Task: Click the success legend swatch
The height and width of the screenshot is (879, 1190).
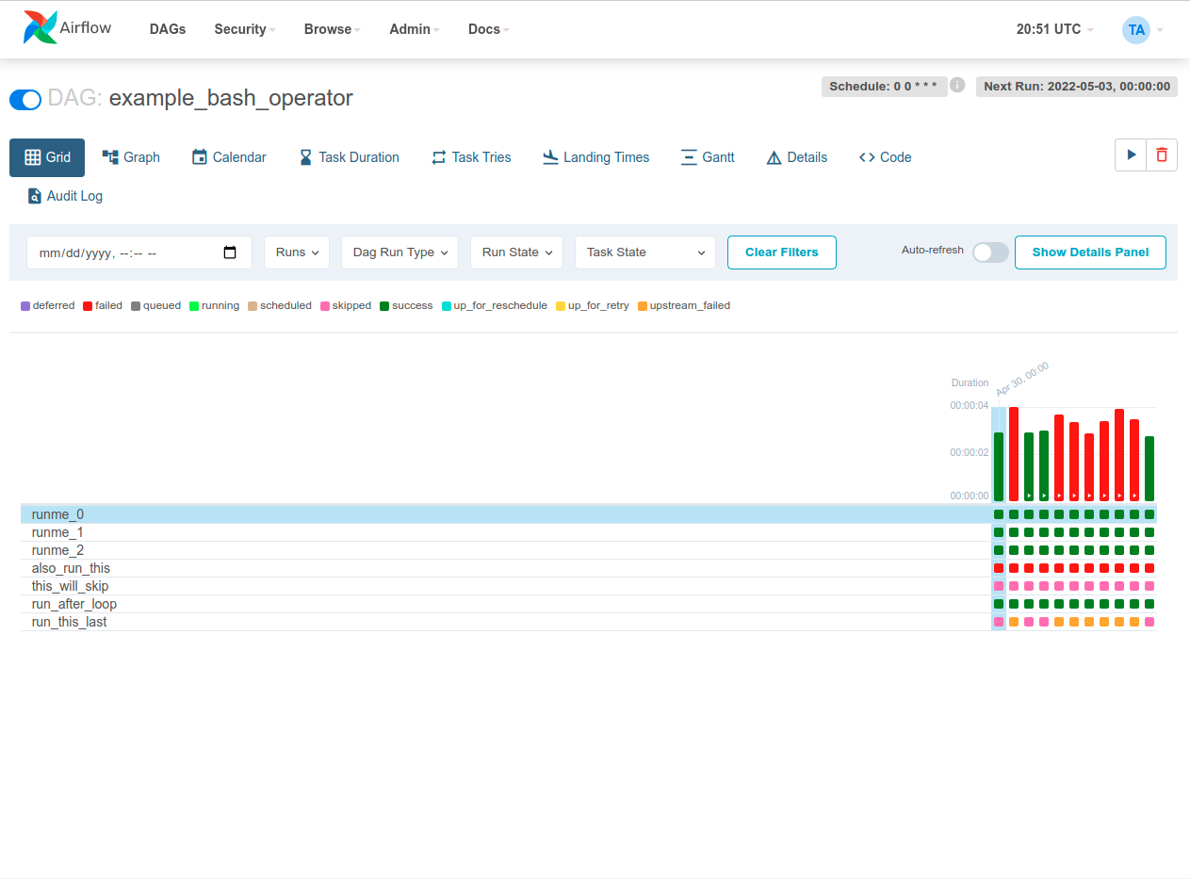Action: (384, 306)
